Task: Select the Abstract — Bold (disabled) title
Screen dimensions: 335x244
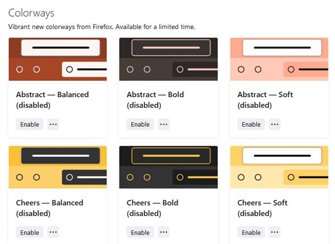Action: coord(155,100)
